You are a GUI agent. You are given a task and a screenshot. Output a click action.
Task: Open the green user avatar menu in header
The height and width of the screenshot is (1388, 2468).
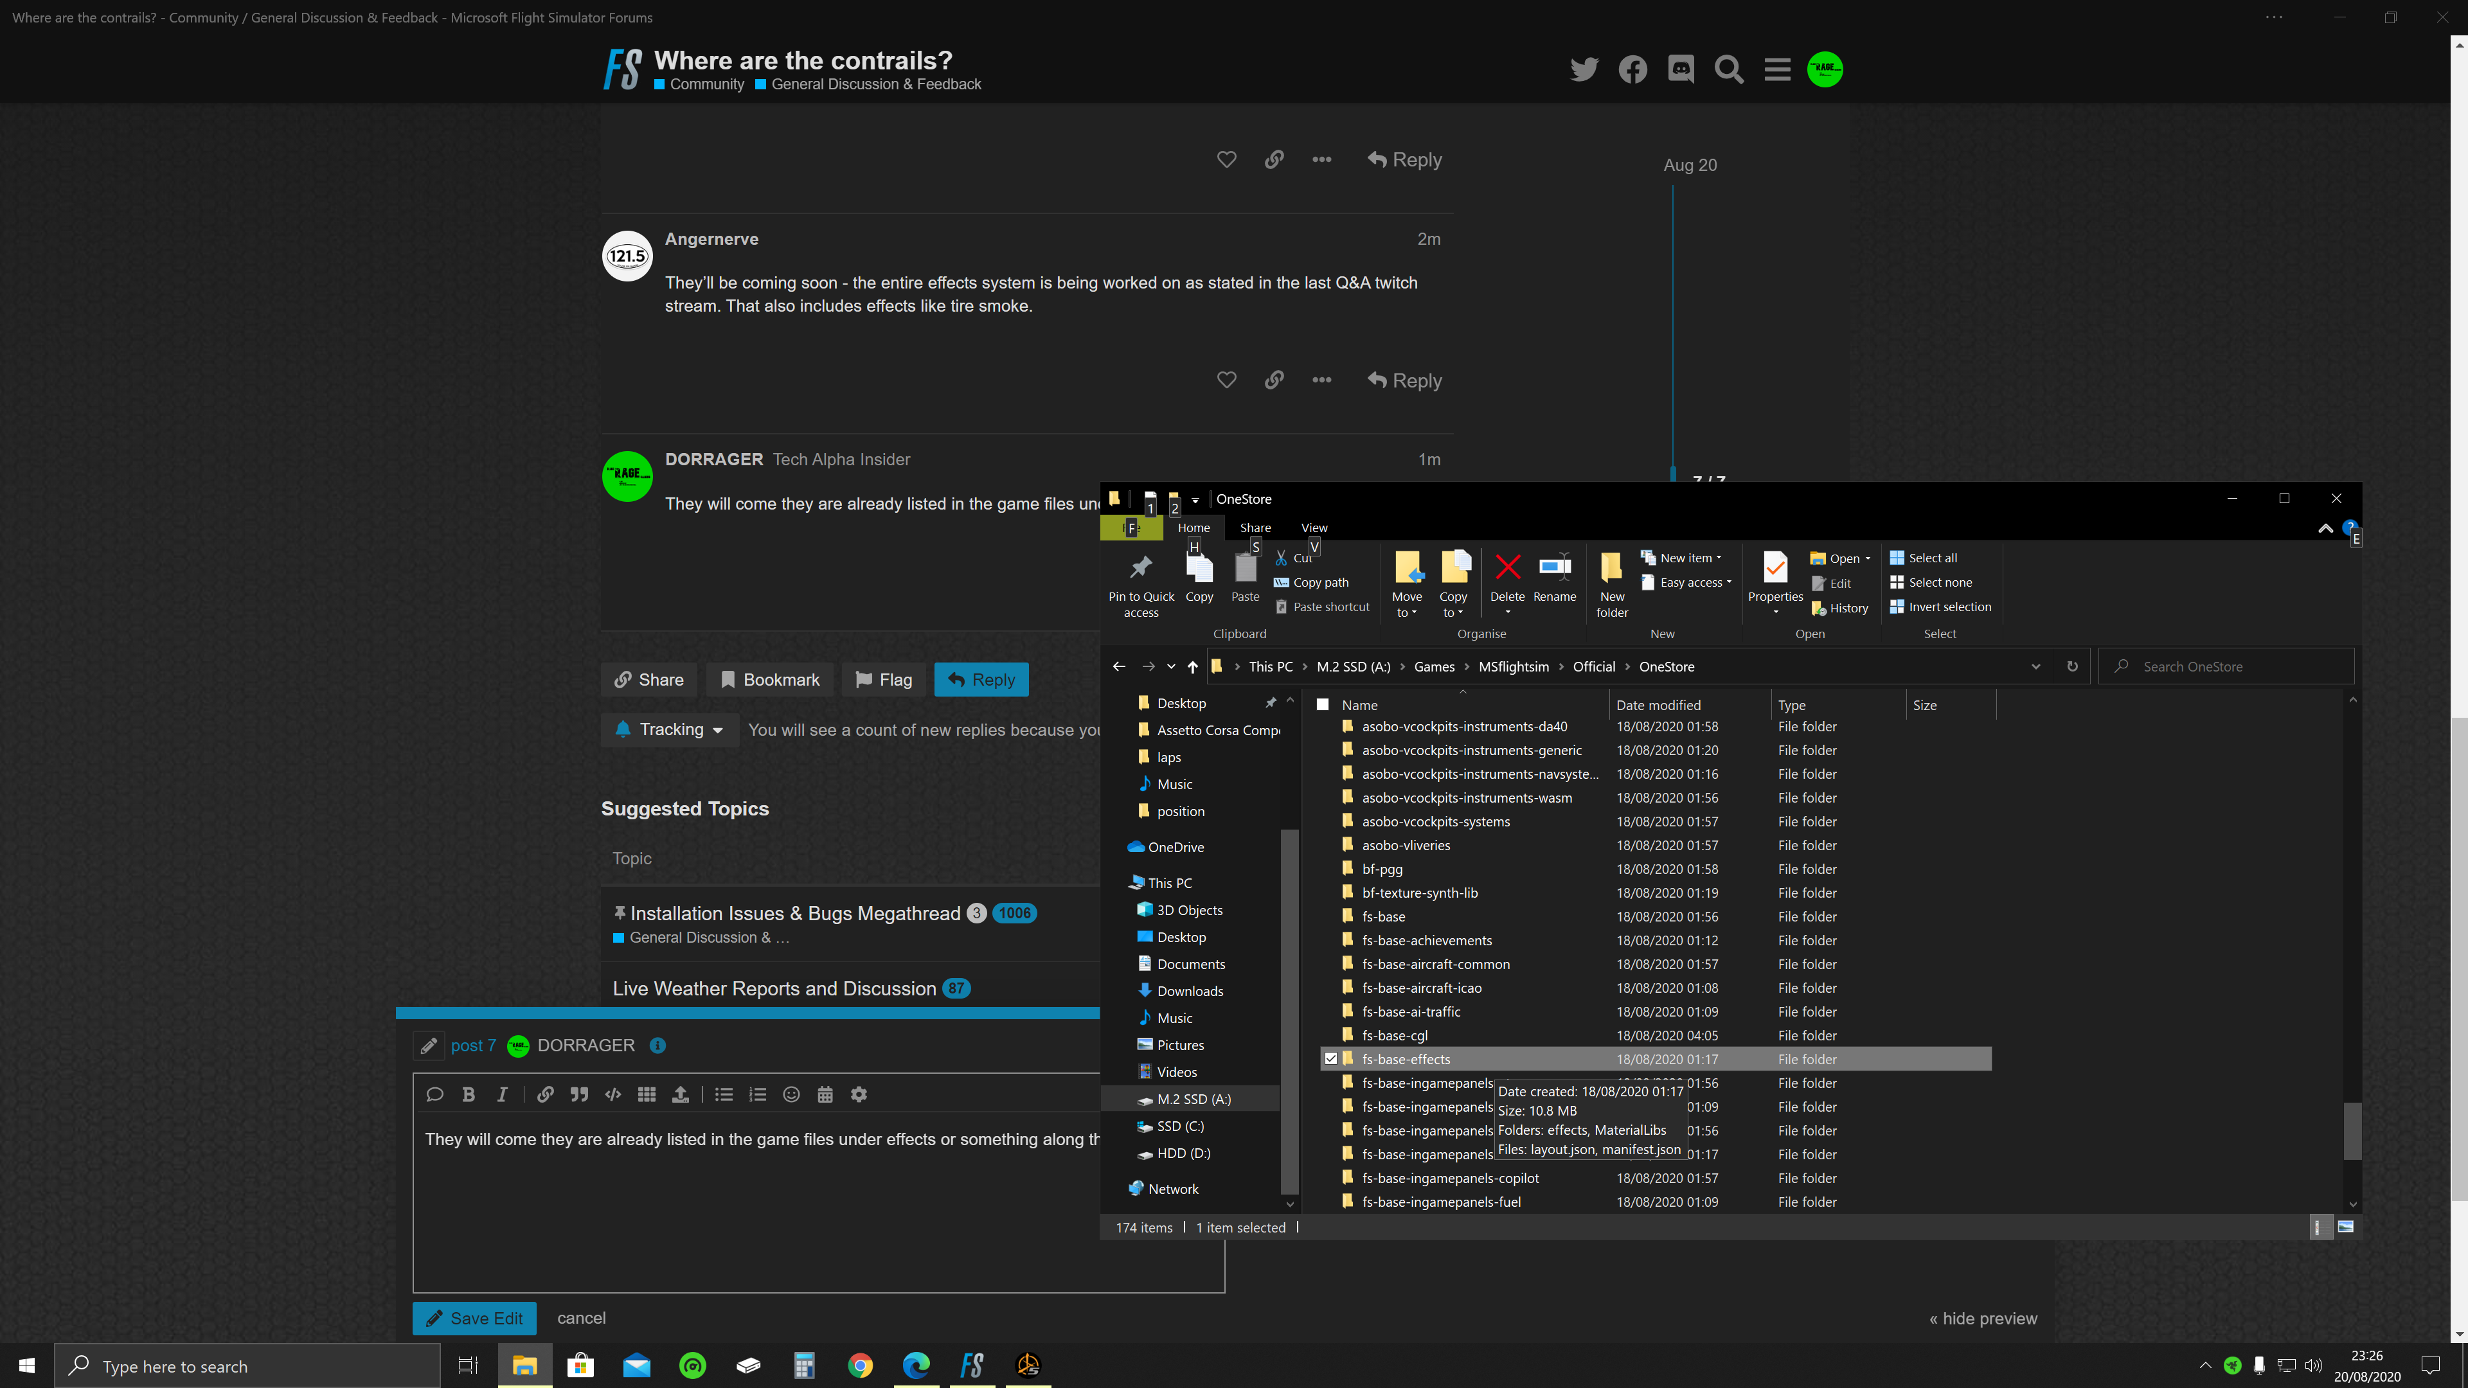coord(1824,69)
